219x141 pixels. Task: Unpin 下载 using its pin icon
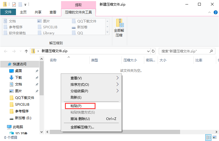pos(37,78)
